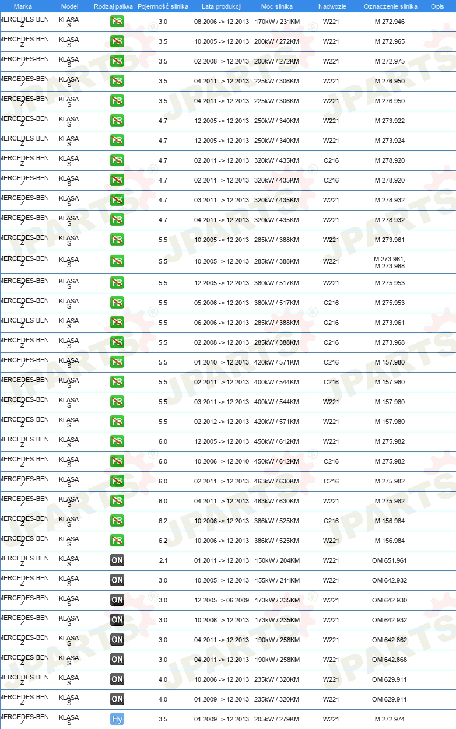This screenshot has width=456, height=729.
Task: Click PB fuel icon for M 156.984 W221 row
Action: [117, 541]
